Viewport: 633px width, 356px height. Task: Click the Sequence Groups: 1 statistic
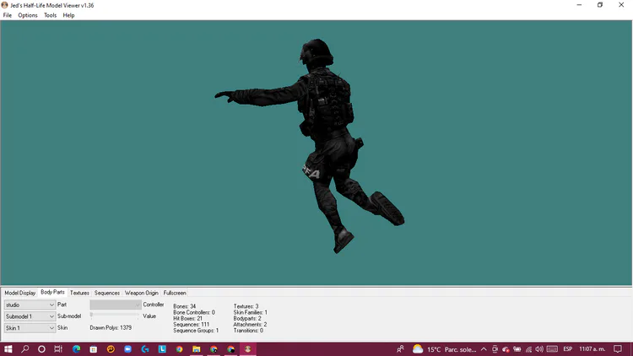pyautogui.click(x=196, y=331)
